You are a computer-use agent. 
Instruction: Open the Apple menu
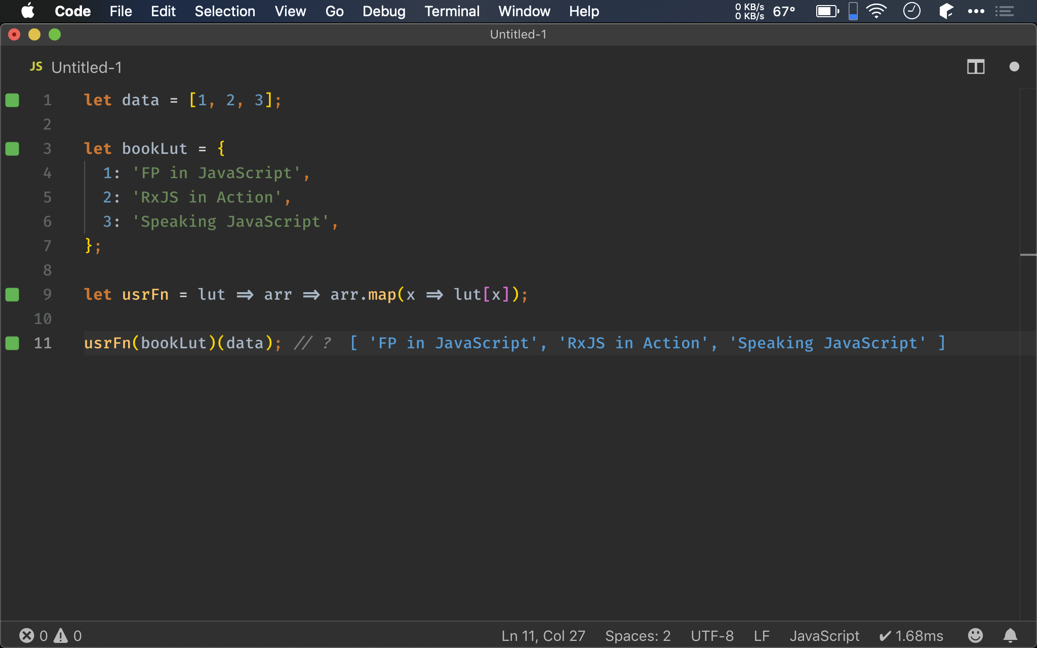pos(28,11)
